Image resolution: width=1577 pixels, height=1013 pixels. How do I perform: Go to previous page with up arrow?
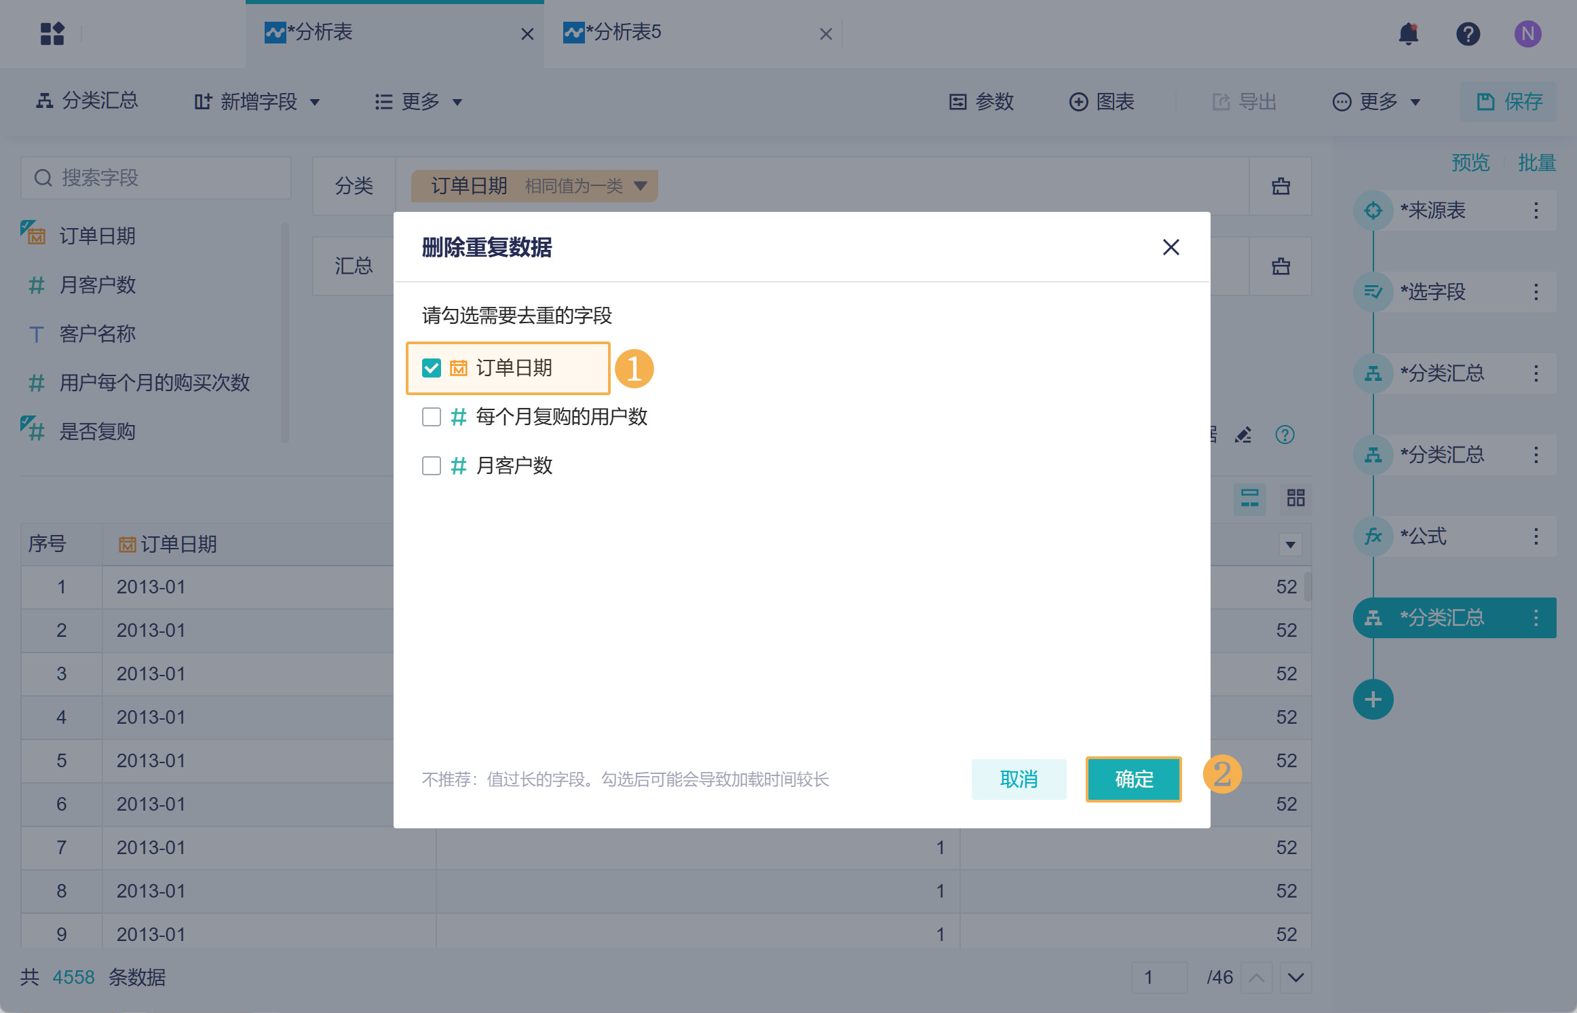point(1257,978)
